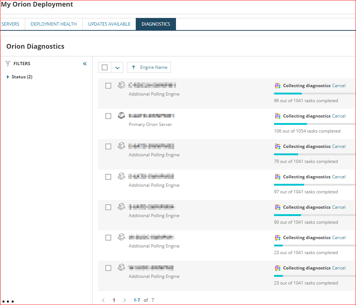Click the collecting spinner icon in the 79-task row
The height and width of the screenshot is (305, 356).
point(277,146)
